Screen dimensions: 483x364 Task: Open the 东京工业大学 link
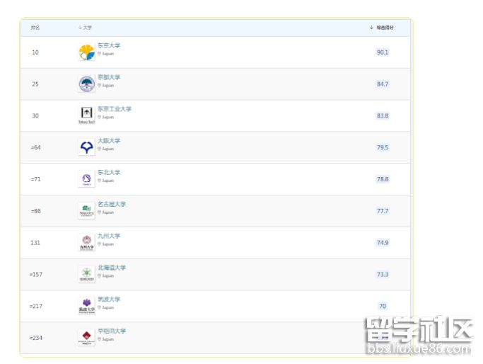pyautogui.click(x=115, y=109)
